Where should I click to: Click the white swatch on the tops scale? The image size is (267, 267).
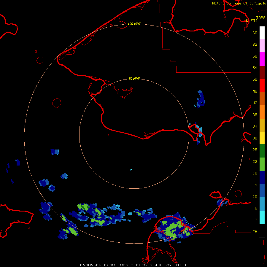[262, 33]
